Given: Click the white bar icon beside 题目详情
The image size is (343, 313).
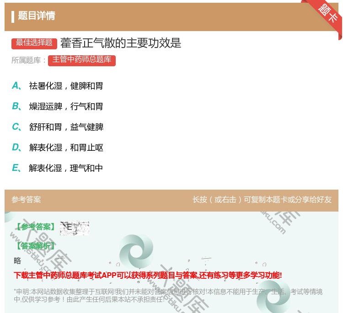Looking at the screenshot, I should coord(13,16).
